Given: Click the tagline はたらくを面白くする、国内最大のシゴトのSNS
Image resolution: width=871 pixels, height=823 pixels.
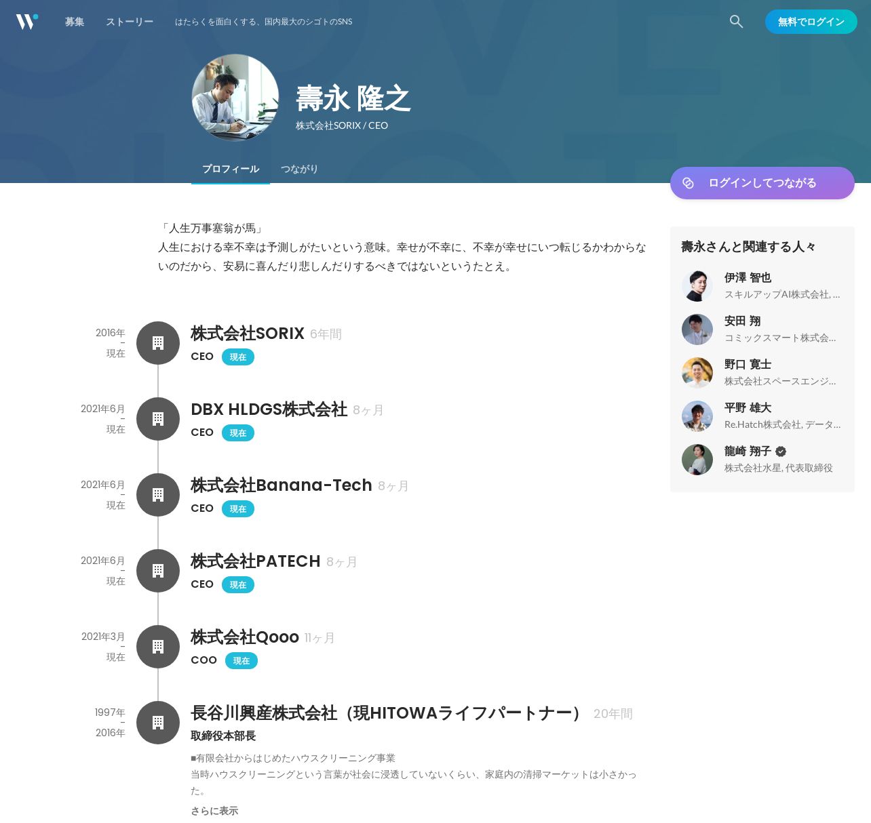Looking at the screenshot, I should 264,22.
